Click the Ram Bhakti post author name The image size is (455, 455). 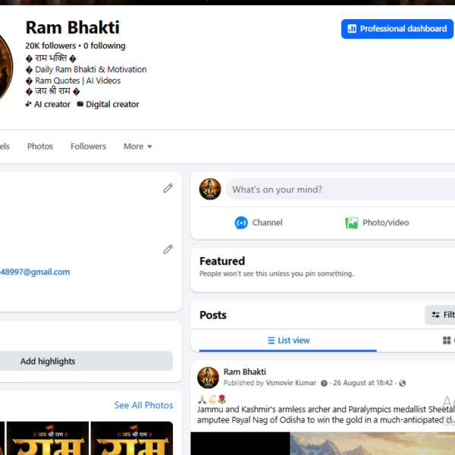coord(245,372)
